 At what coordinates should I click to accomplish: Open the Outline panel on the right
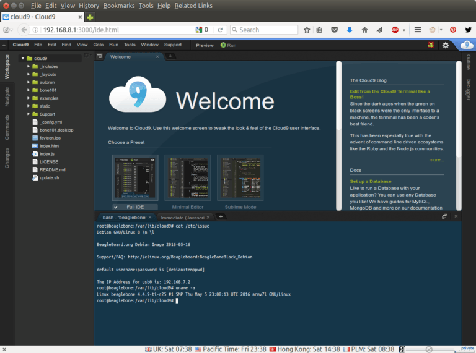(469, 62)
